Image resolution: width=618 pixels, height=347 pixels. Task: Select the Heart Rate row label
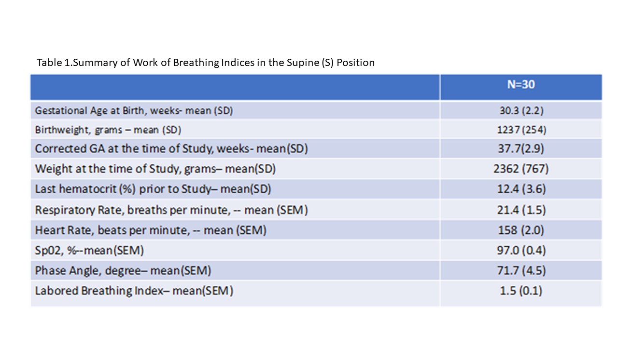click(x=151, y=230)
